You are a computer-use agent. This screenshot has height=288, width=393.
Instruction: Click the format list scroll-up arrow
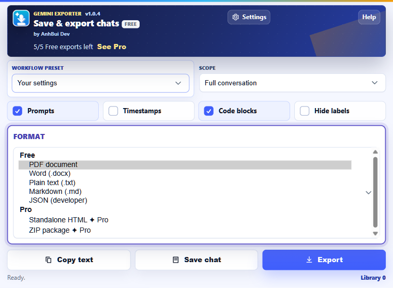pyautogui.click(x=375, y=152)
